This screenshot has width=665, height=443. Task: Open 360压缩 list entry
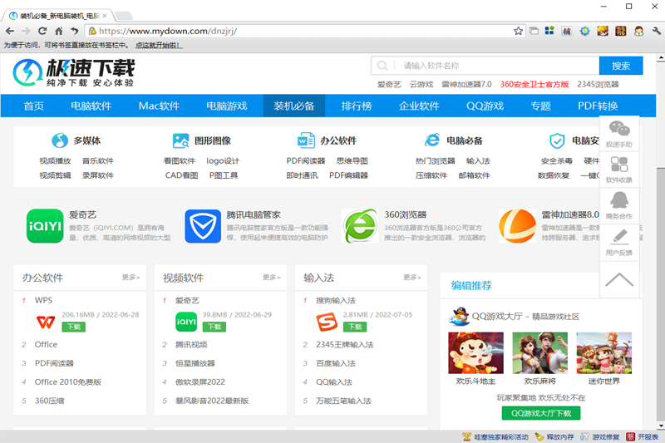[49, 401]
